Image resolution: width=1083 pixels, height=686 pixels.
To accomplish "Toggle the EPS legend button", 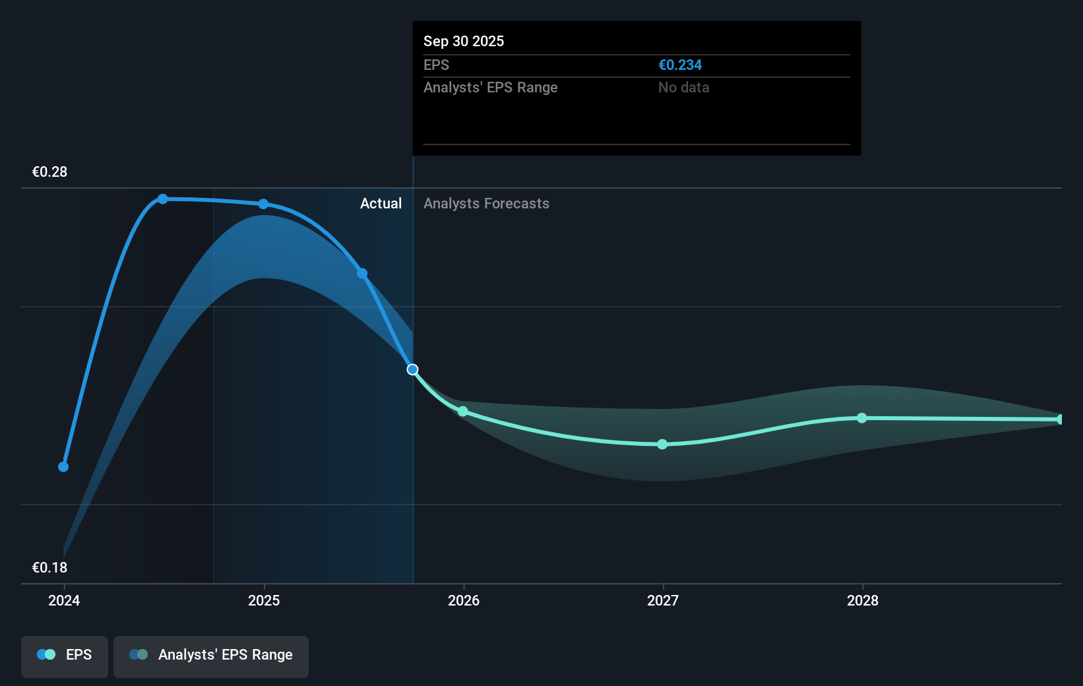I will coord(65,656).
